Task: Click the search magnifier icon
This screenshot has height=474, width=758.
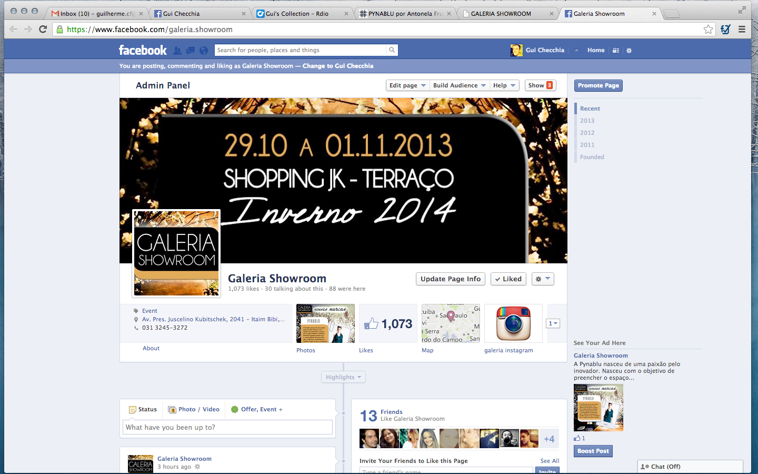Action: pyautogui.click(x=392, y=50)
